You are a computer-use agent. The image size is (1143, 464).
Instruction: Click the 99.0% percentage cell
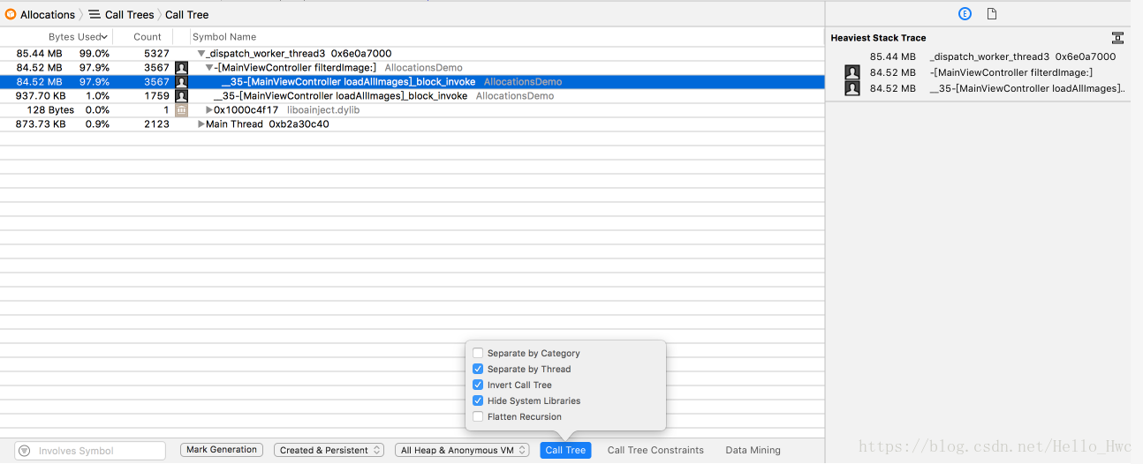coord(95,54)
